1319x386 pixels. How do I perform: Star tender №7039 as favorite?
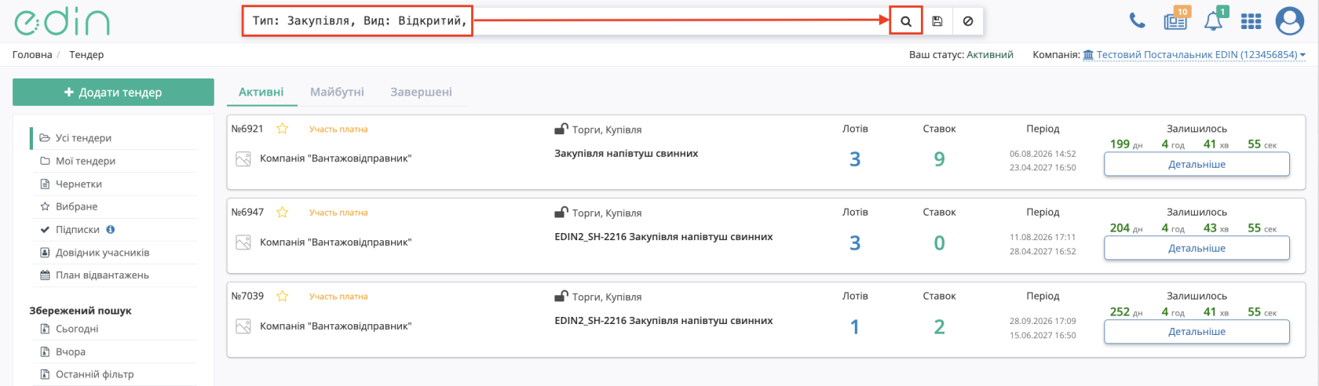(x=283, y=296)
